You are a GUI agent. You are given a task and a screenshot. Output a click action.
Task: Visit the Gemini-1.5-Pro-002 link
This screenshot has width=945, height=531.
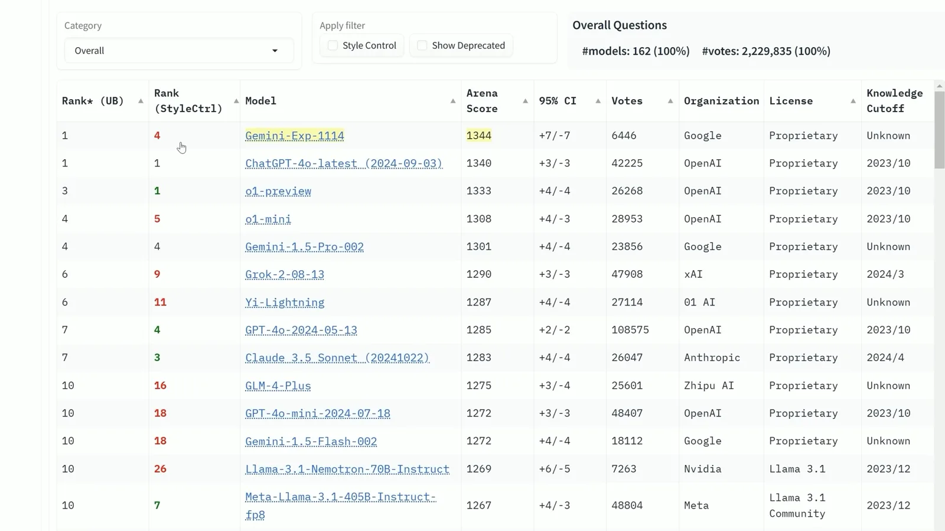pyautogui.click(x=305, y=247)
